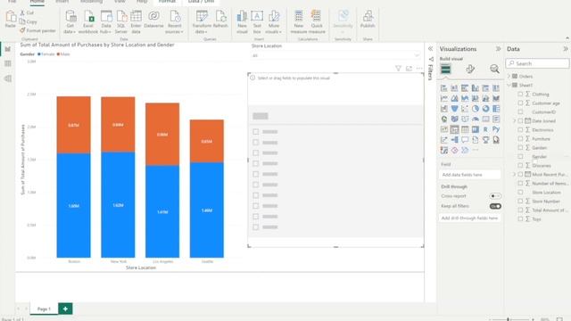571x321 pixels.
Task: Switch to Data view in left sidebar
Action: pyautogui.click(x=8, y=63)
